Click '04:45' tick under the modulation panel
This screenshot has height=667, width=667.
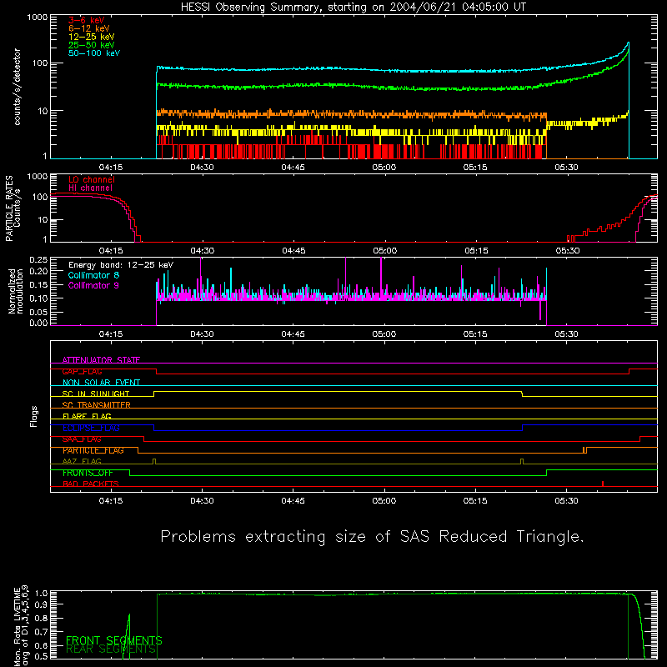tap(293, 334)
